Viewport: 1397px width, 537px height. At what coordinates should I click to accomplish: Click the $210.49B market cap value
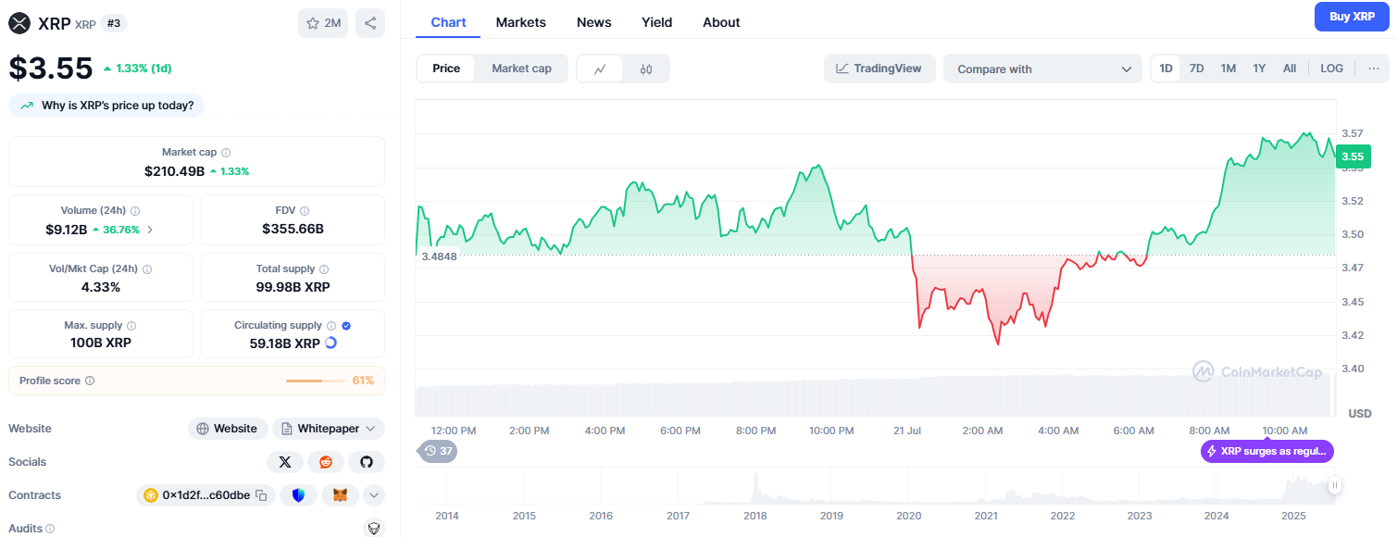[x=174, y=171]
